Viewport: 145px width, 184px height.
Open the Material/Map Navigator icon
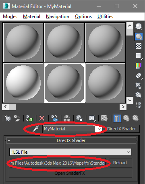[x=139, y=105]
